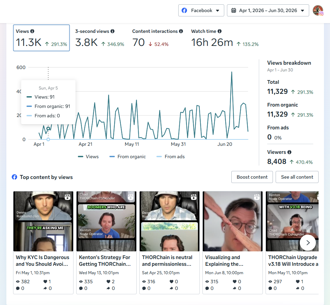
Task: Click the profile avatar with Instagram badge
Action: 318,10
